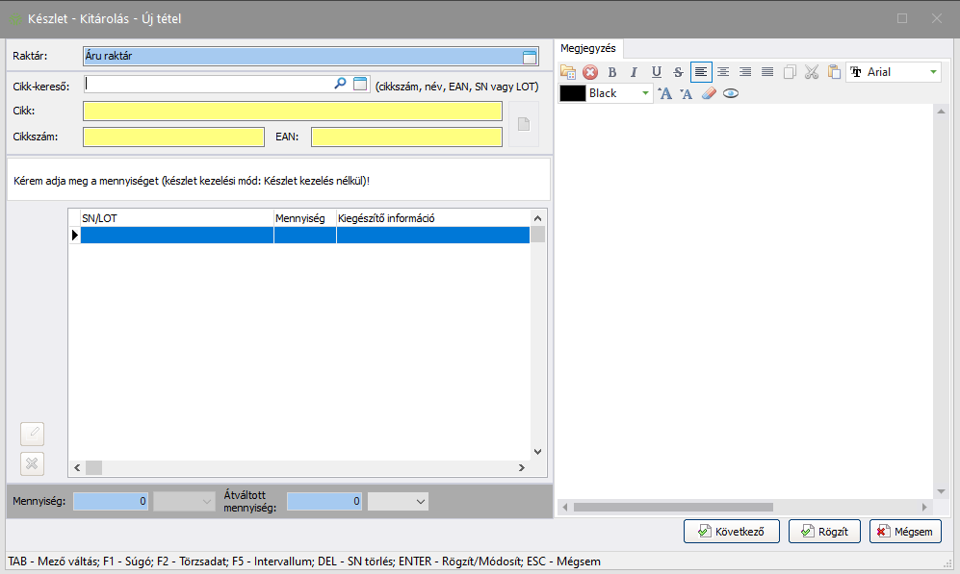Expand the Black text color dropdown
The height and width of the screenshot is (574, 960).
(646, 93)
